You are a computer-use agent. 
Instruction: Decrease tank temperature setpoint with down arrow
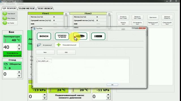[x=19, y=49]
